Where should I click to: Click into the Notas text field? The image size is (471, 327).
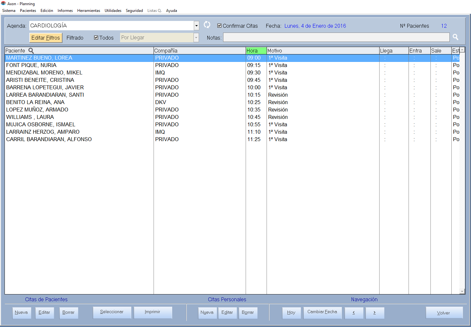(336, 38)
